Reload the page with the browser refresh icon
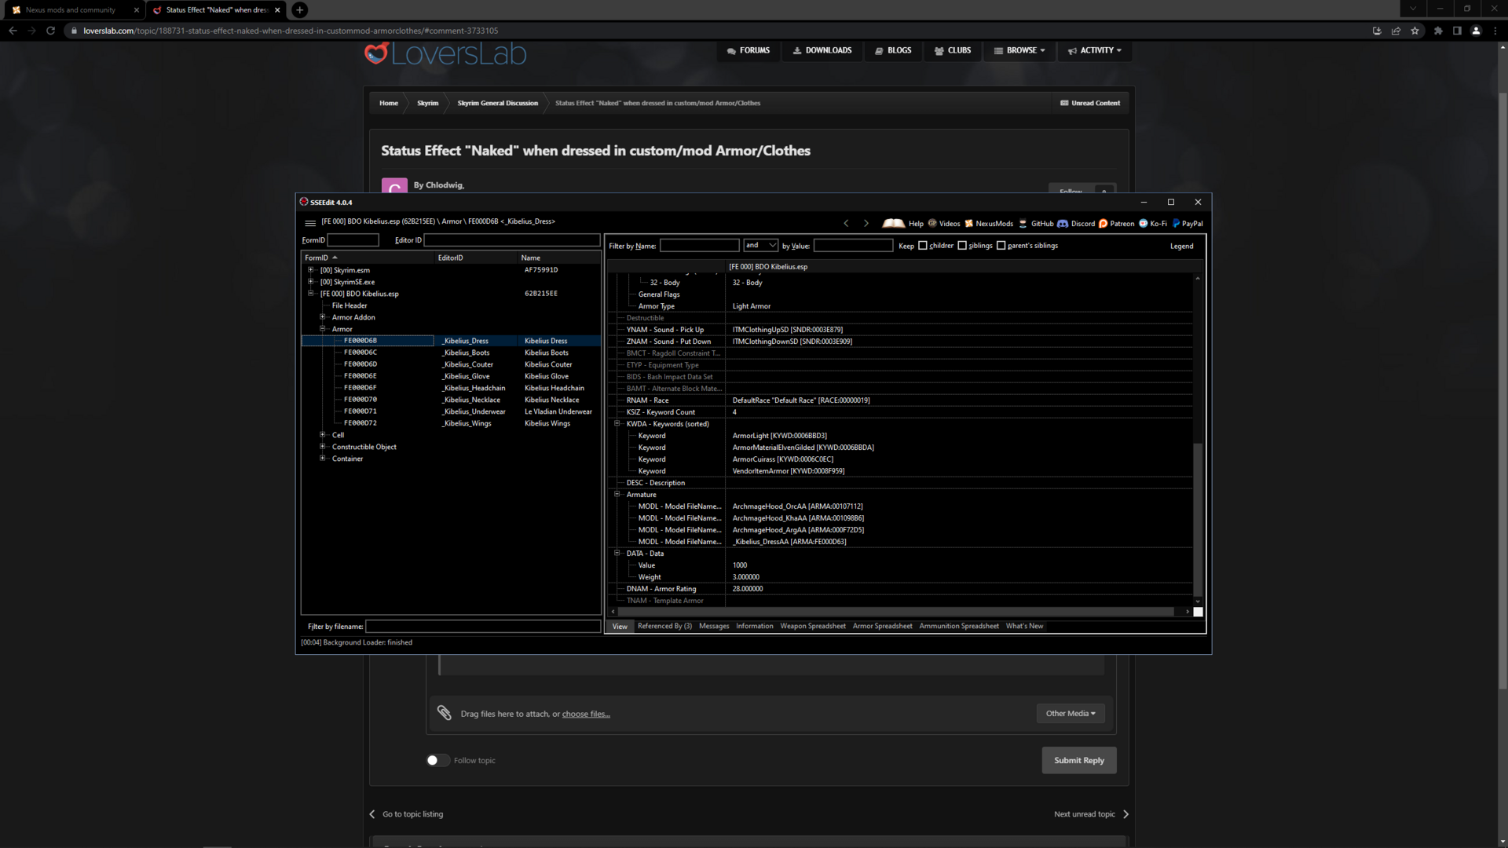This screenshot has height=848, width=1508. click(x=50, y=31)
